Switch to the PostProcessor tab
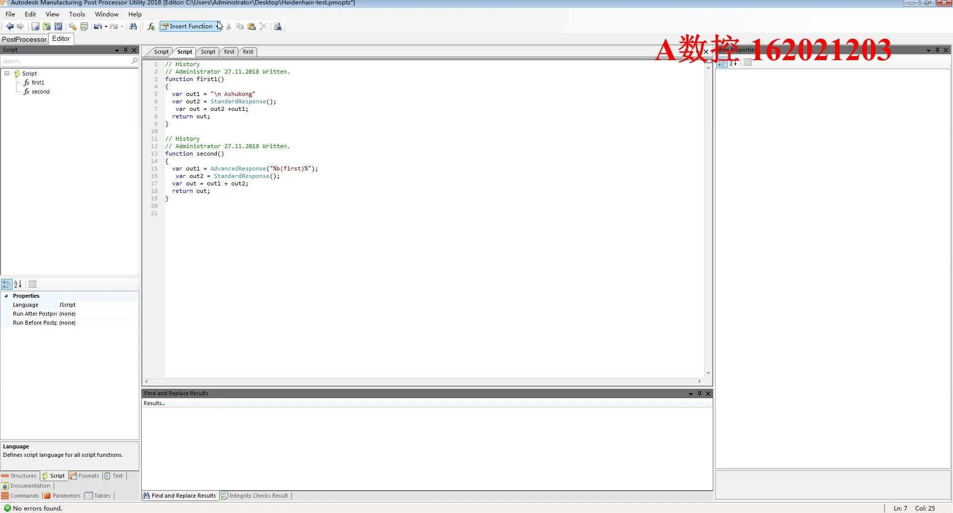 (x=24, y=39)
